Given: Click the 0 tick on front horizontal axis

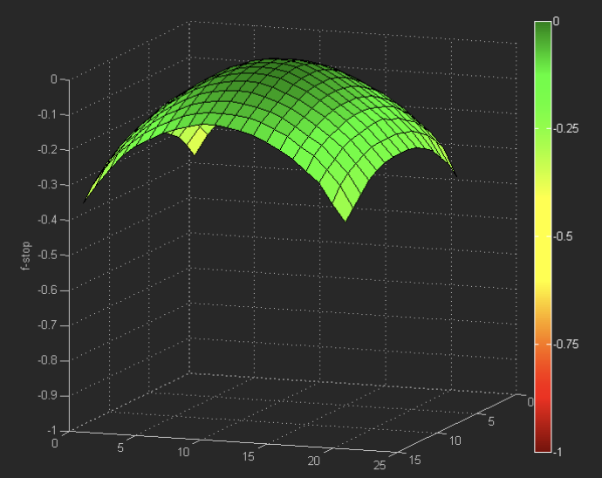Looking at the screenshot, I should [54, 443].
